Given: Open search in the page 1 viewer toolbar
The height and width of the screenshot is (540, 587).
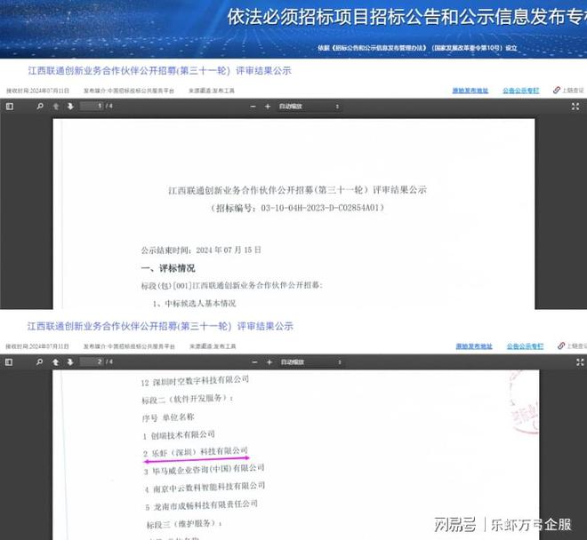Looking at the screenshot, I should (40, 107).
